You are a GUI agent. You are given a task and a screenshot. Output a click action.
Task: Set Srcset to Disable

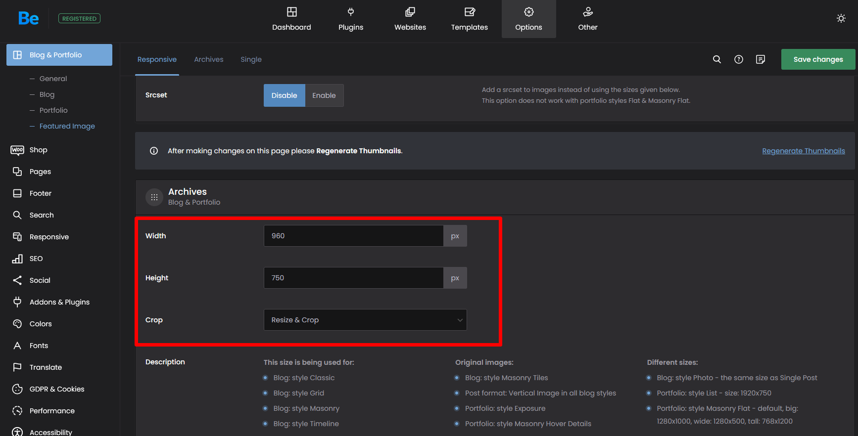tap(285, 95)
